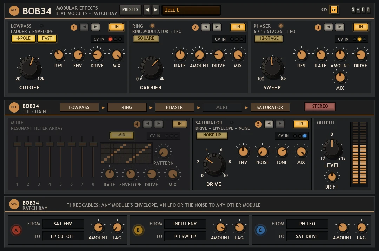Click the next preset arrow beside PRESETS
Image resolution: width=379 pixels, height=251 pixels.
point(155,10)
